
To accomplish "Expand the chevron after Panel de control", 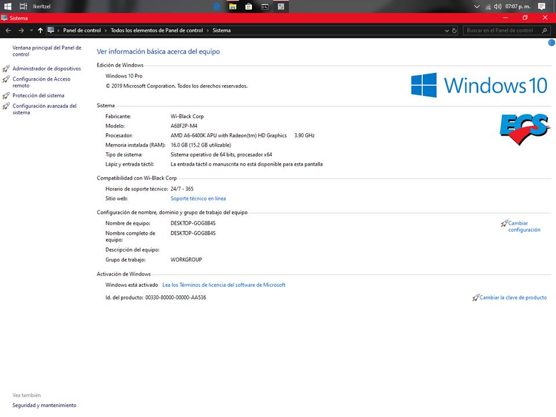I will point(105,31).
